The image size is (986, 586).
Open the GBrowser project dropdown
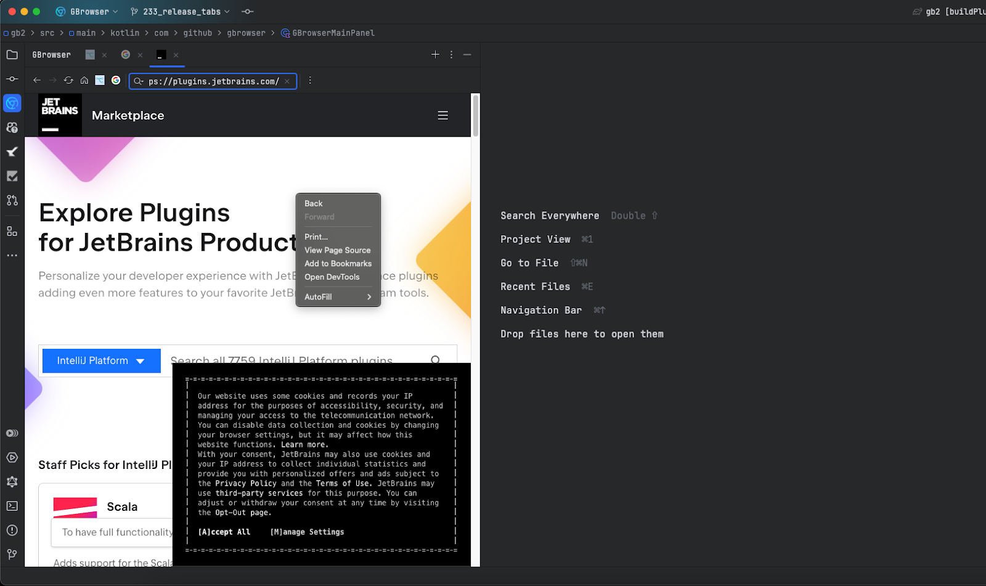tap(88, 12)
